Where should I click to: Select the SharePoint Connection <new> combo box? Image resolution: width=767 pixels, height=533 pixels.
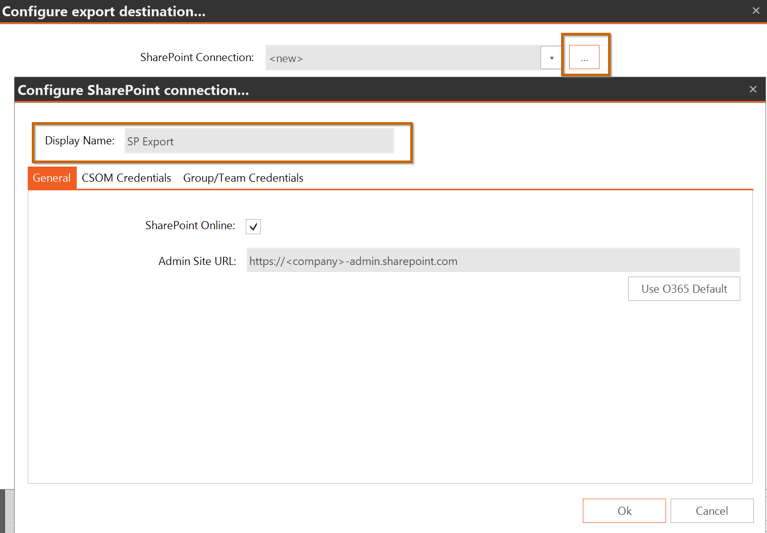pyautogui.click(x=413, y=58)
